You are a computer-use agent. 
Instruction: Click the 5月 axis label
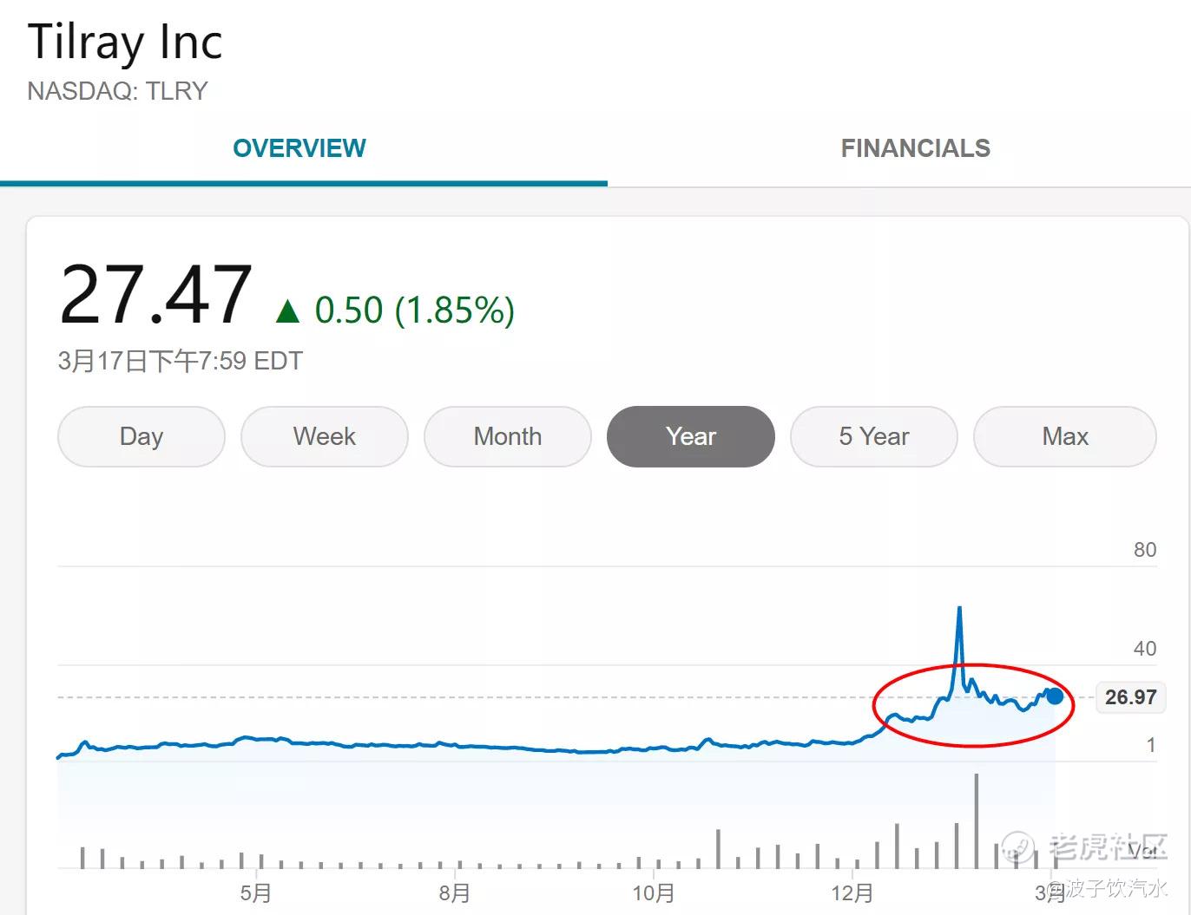point(256,893)
